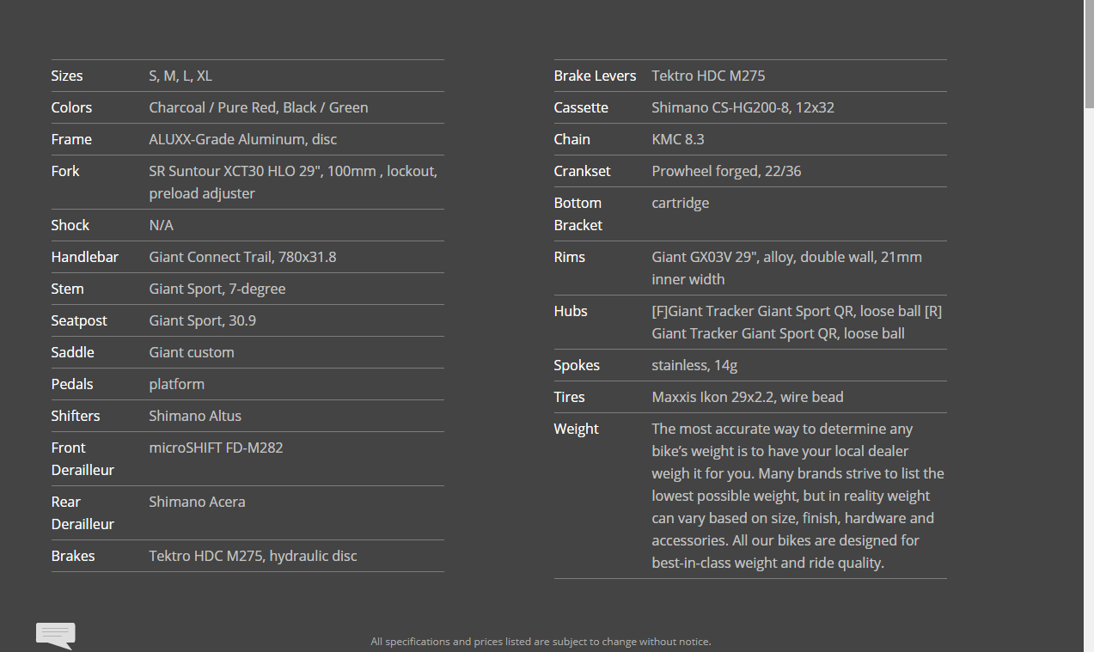
Task: Select the Weight disclaimer paragraph
Action: 798,496
